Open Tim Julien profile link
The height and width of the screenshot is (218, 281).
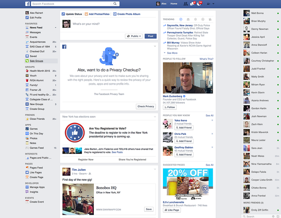pos(79,170)
